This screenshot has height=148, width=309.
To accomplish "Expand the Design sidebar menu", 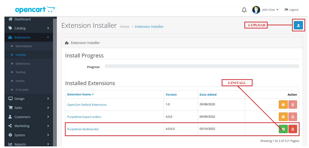I will pos(29,99).
